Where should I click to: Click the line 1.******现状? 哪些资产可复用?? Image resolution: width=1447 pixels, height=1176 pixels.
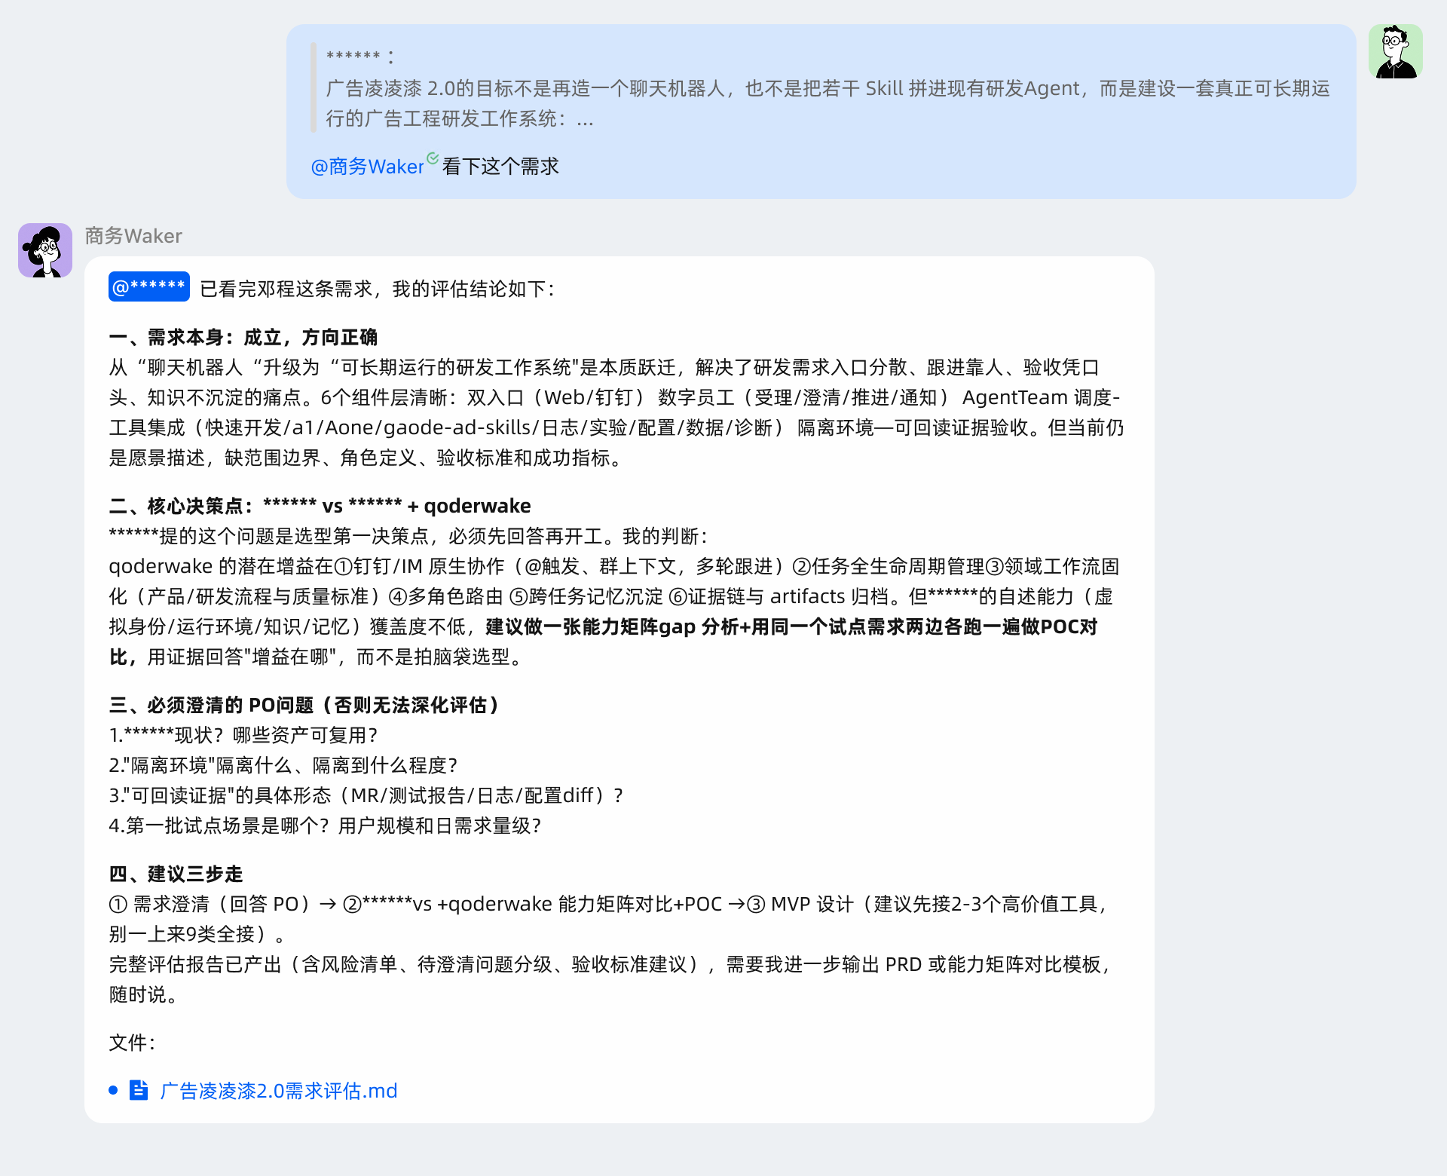[243, 735]
